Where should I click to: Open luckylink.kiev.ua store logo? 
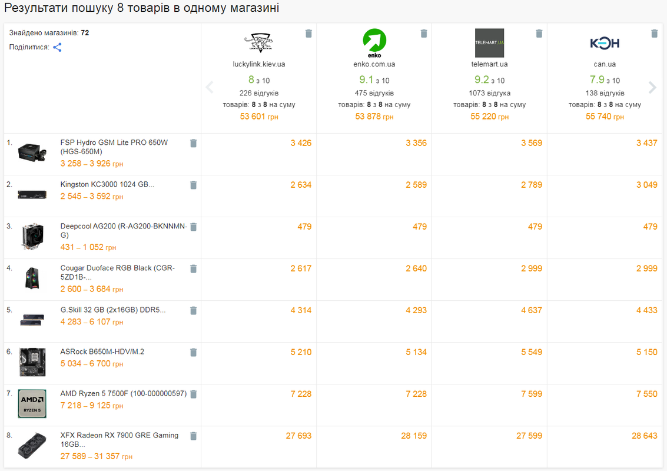(x=258, y=43)
